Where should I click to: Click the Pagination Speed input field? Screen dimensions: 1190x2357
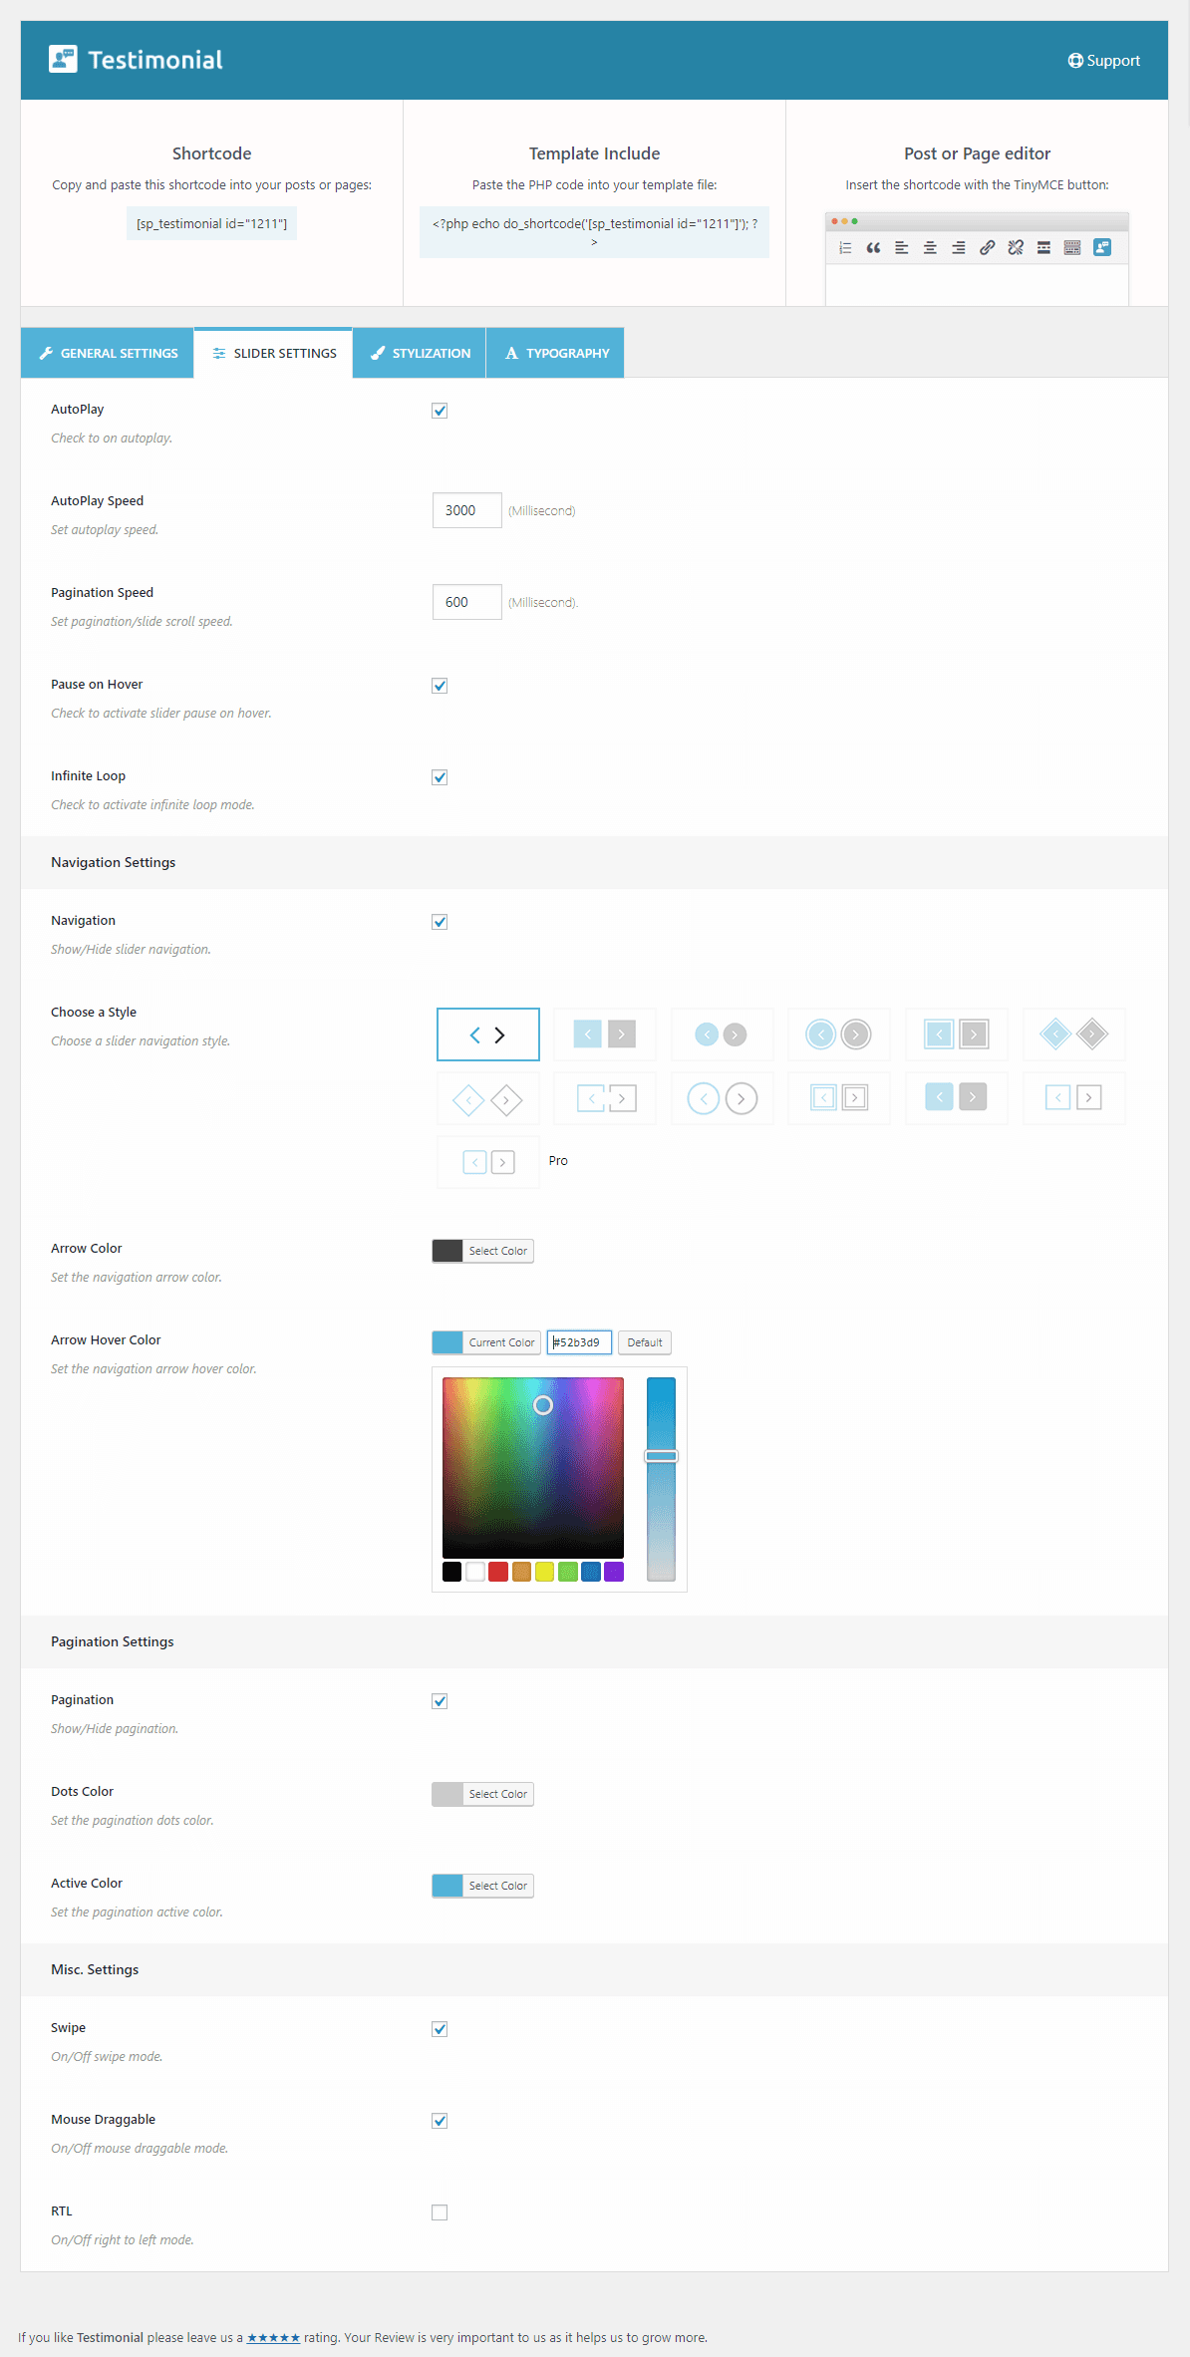(467, 602)
